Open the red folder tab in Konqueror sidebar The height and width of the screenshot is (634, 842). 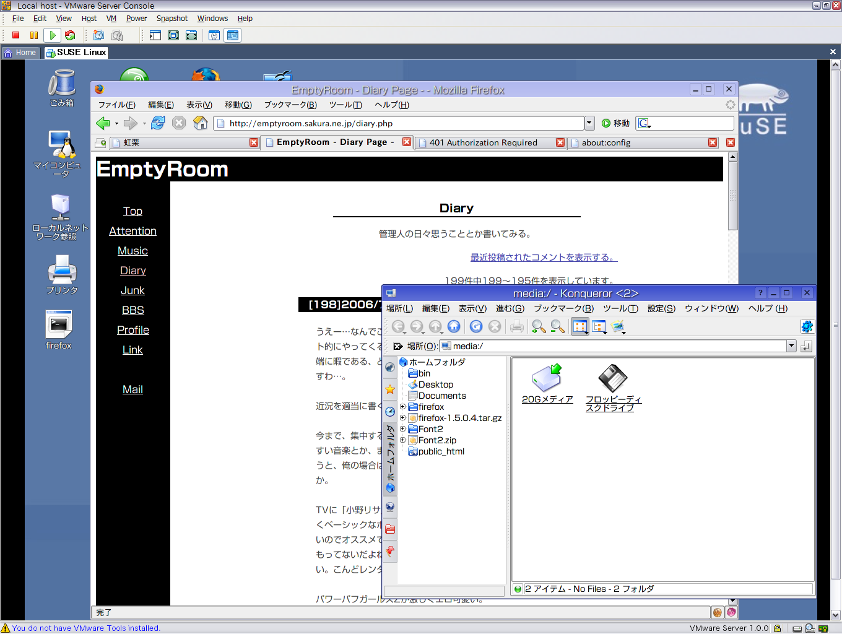(x=390, y=529)
